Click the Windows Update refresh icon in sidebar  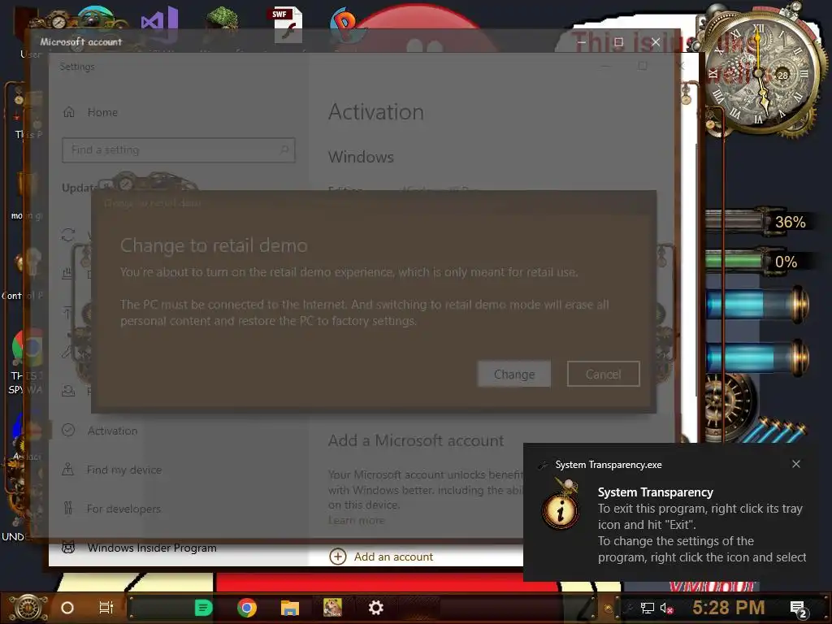point(68,235)
